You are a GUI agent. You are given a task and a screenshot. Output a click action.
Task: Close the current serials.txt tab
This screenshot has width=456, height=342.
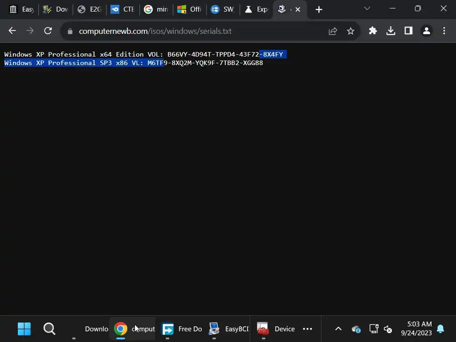(298, 10)
